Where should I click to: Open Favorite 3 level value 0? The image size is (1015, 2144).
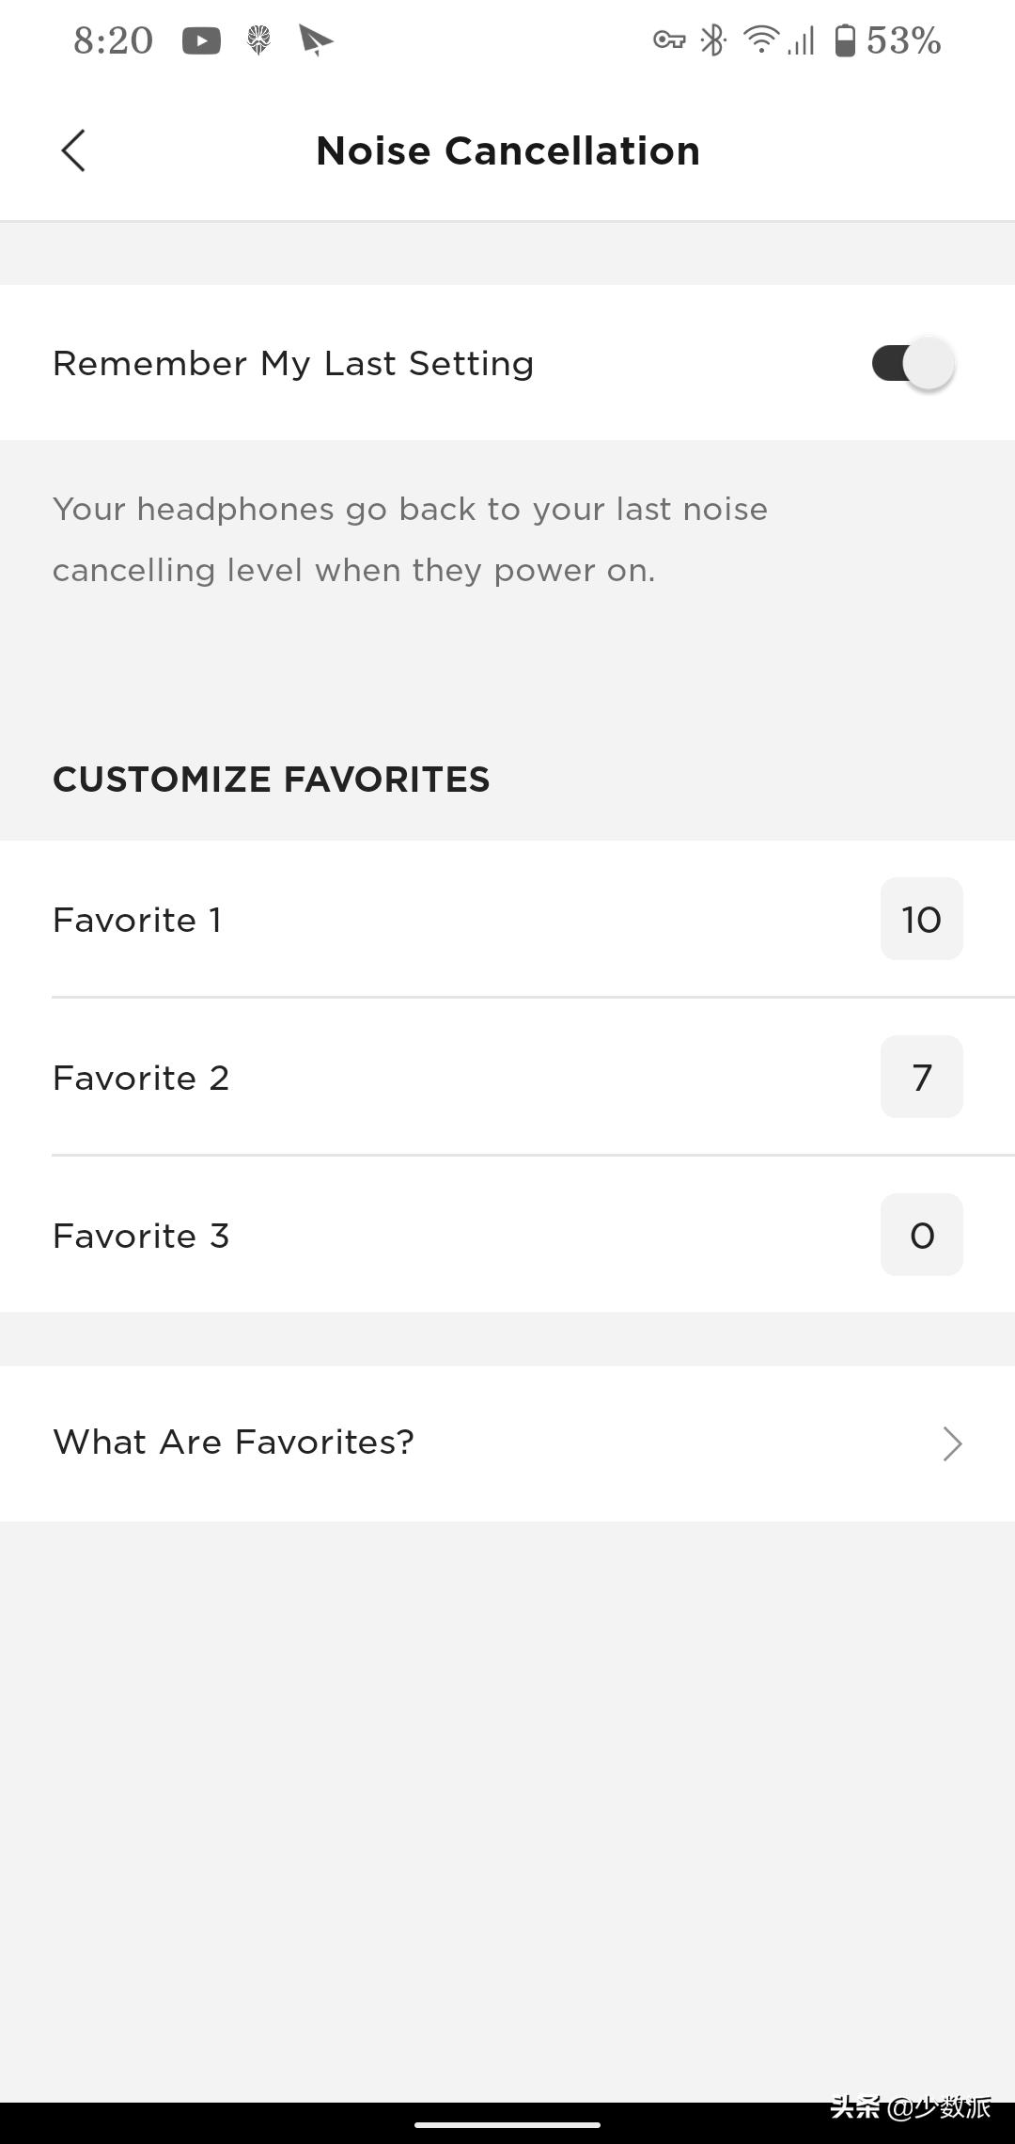(x=921, y=1236)
